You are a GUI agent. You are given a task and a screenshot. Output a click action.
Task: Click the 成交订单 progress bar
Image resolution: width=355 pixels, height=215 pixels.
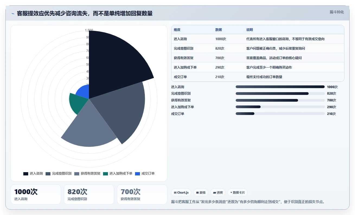click(280, 114)
